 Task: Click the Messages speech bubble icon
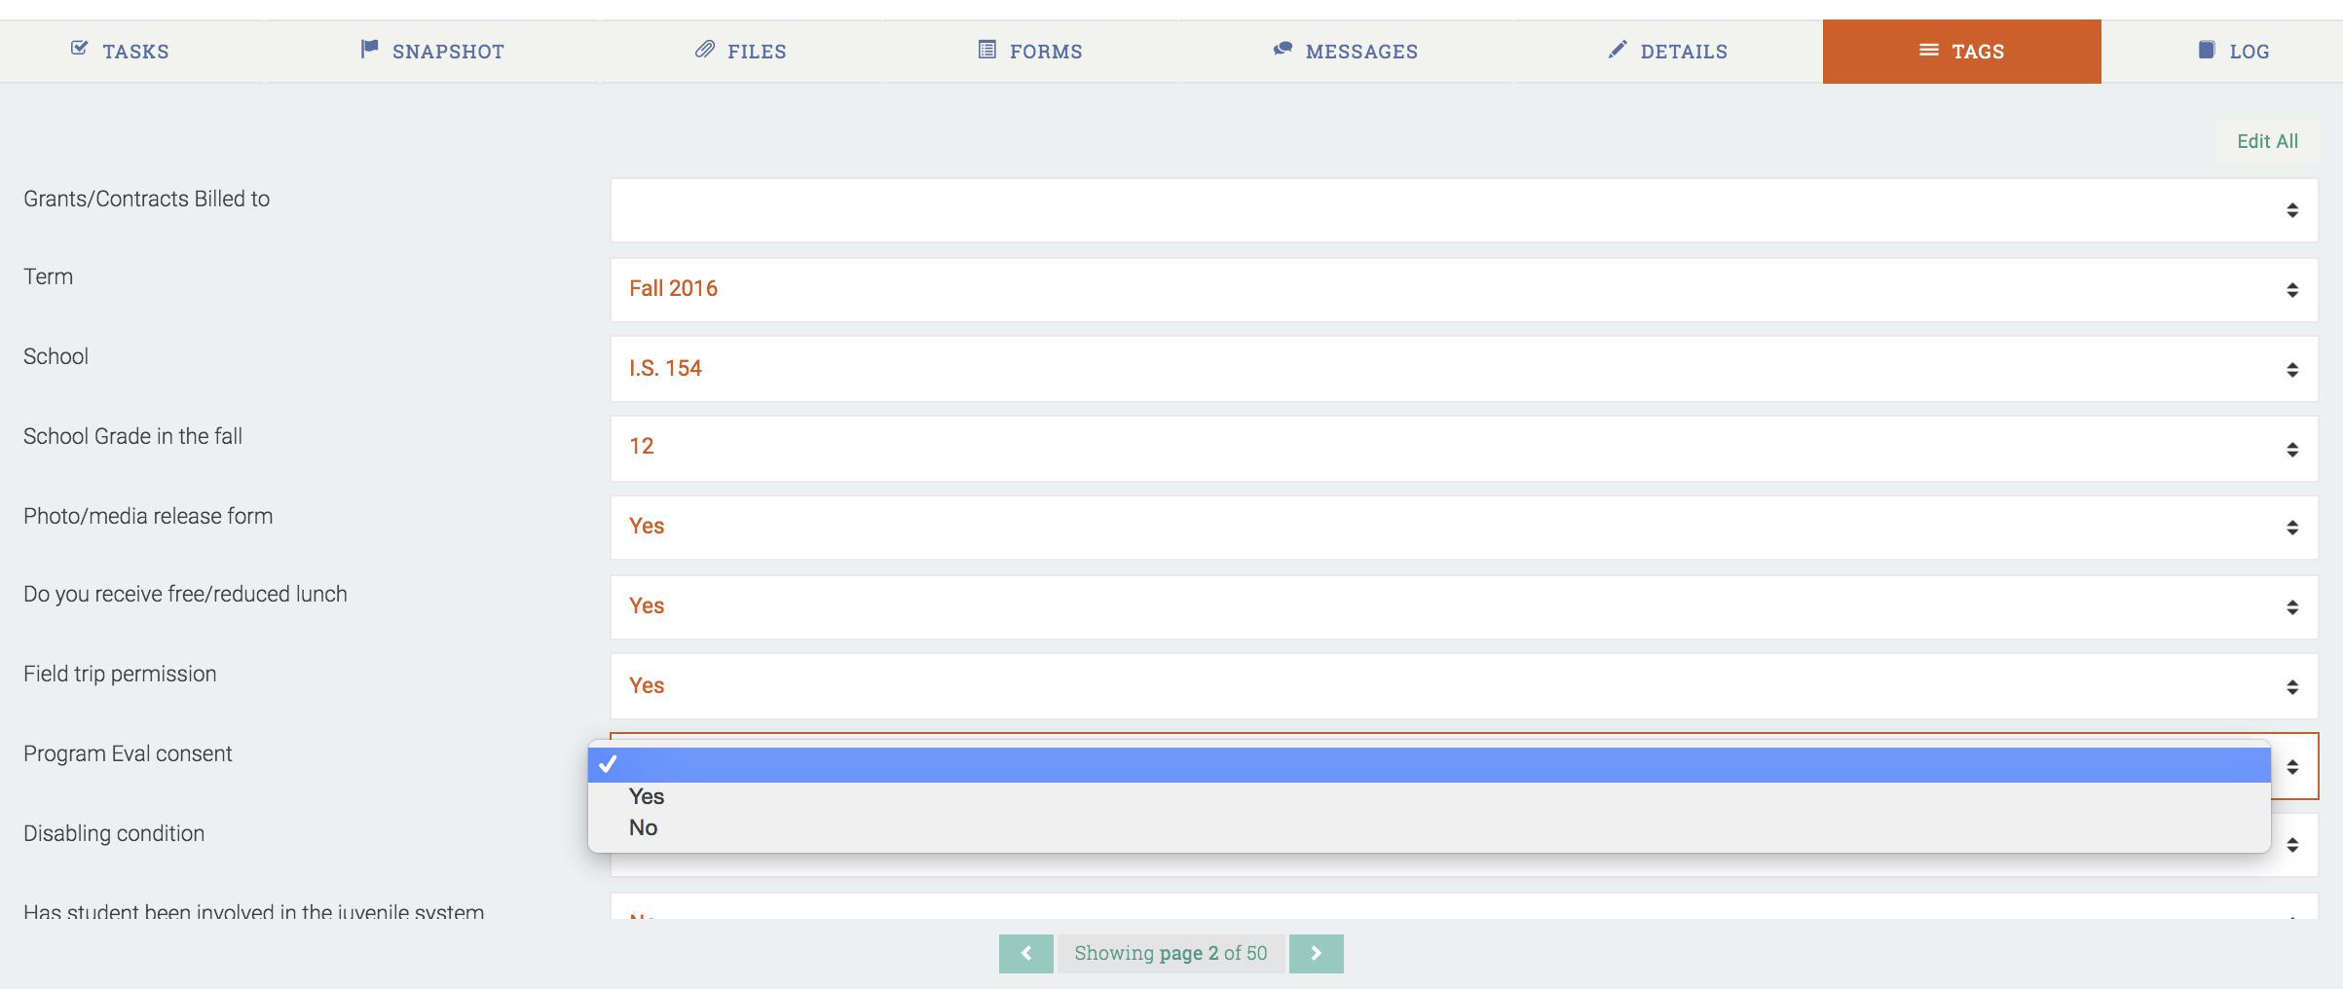coord(1283,49)
